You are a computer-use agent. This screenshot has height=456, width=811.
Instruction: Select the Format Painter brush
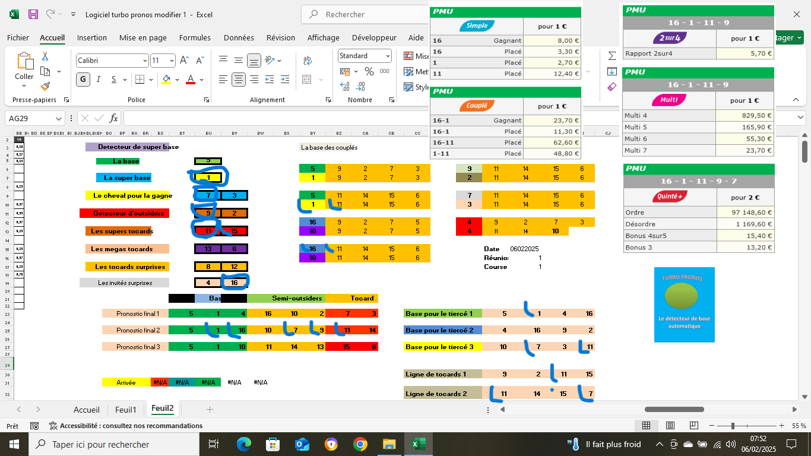click(45, 86)
